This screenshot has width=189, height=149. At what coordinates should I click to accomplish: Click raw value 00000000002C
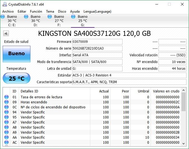pos(168,102)
